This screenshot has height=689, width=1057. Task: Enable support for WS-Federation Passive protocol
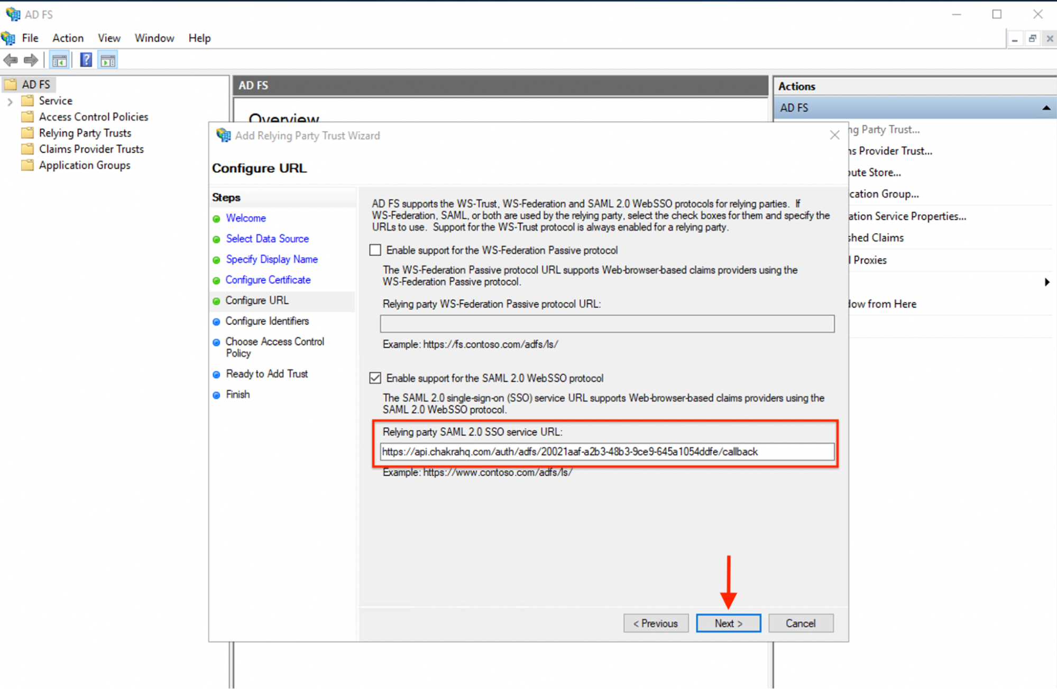[x=375, y=250]
